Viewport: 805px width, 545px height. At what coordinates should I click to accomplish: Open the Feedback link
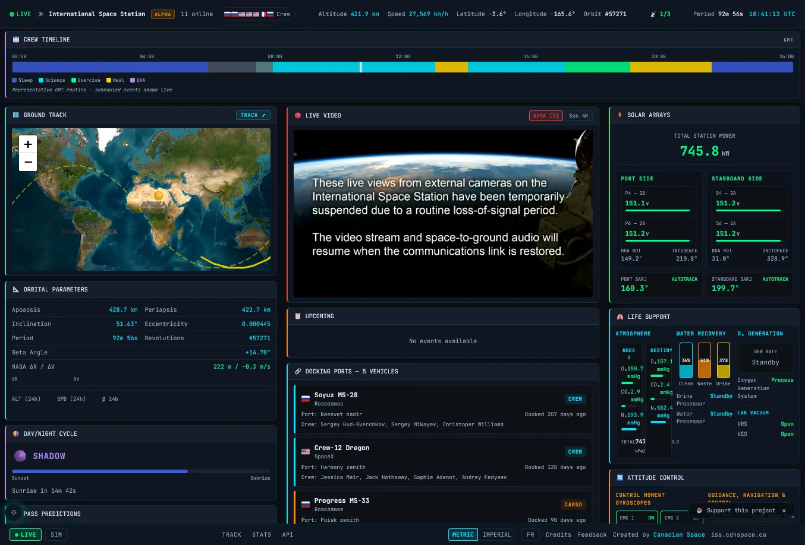(592, 534)
